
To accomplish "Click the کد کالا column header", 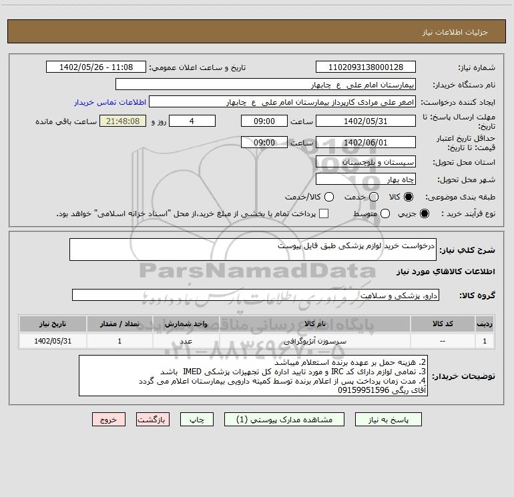I will 443,324.
